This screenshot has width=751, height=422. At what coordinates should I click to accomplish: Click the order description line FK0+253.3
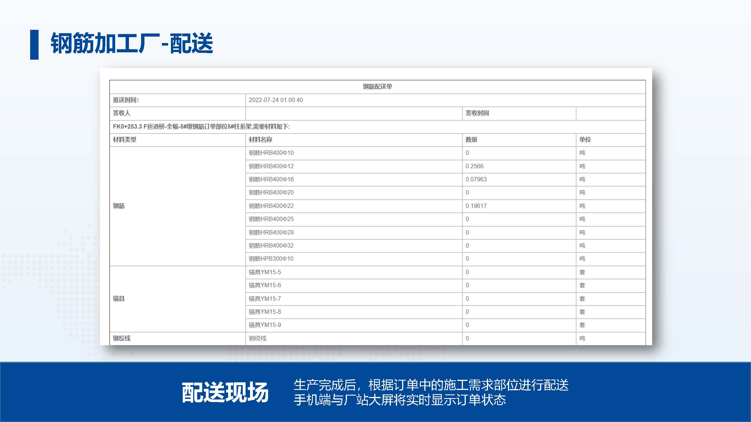pyautogui.click(x=201, y=126)
